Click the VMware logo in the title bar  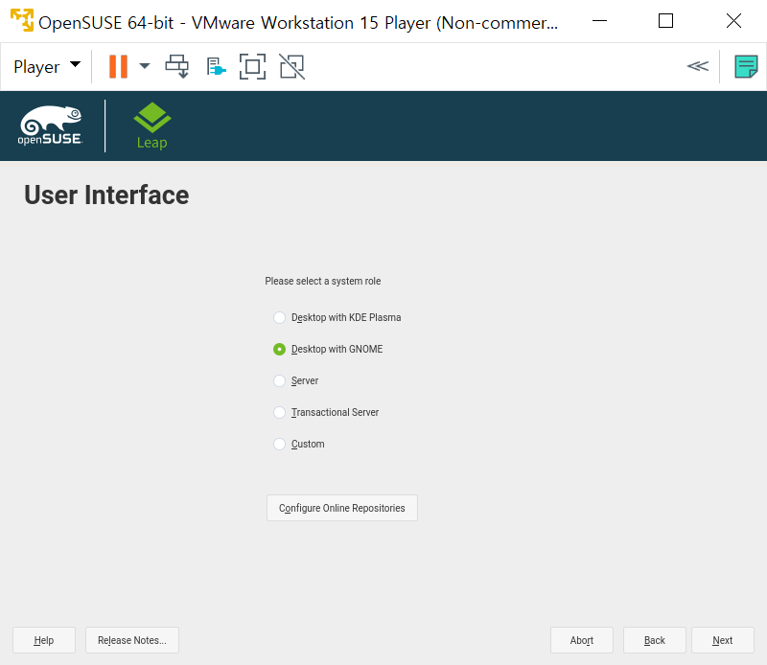(x=22, y=20)
